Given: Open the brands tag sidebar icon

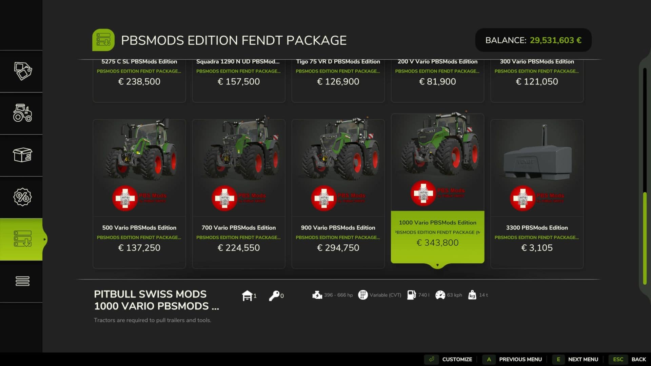Looking at the screenshot, I should (x=23, y=71).
